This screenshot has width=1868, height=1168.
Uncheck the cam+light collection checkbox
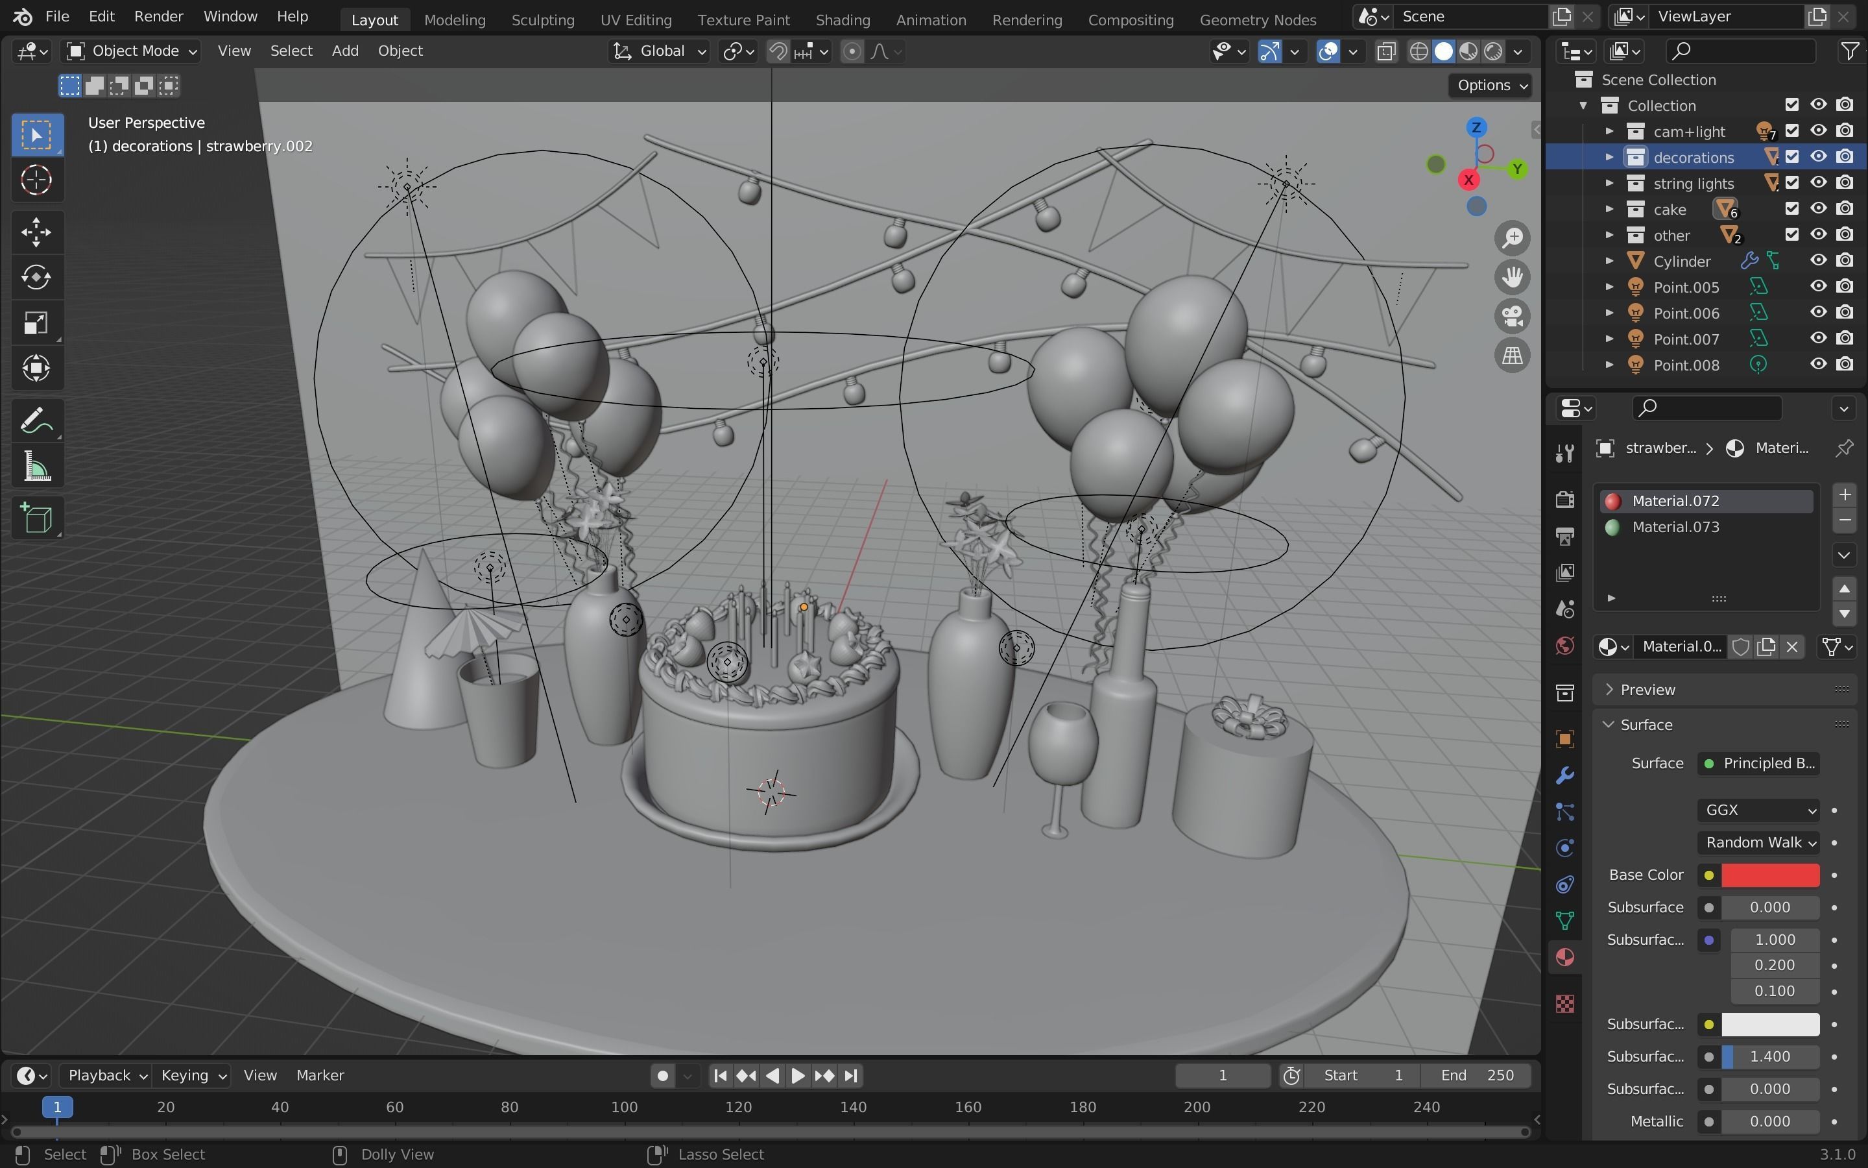pos(1791,130)
